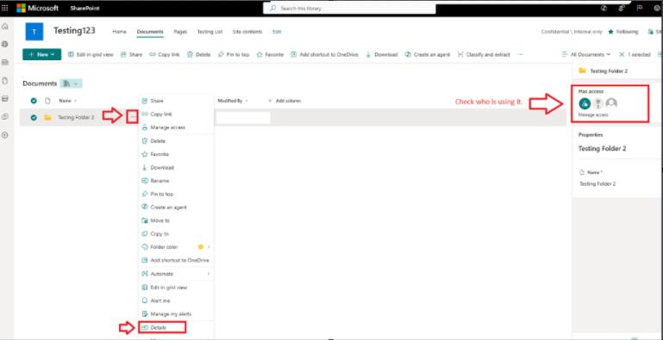Open command bar overflow ellipsis
The height and width of the screenshot is (340, 663).
click(520, 54)
